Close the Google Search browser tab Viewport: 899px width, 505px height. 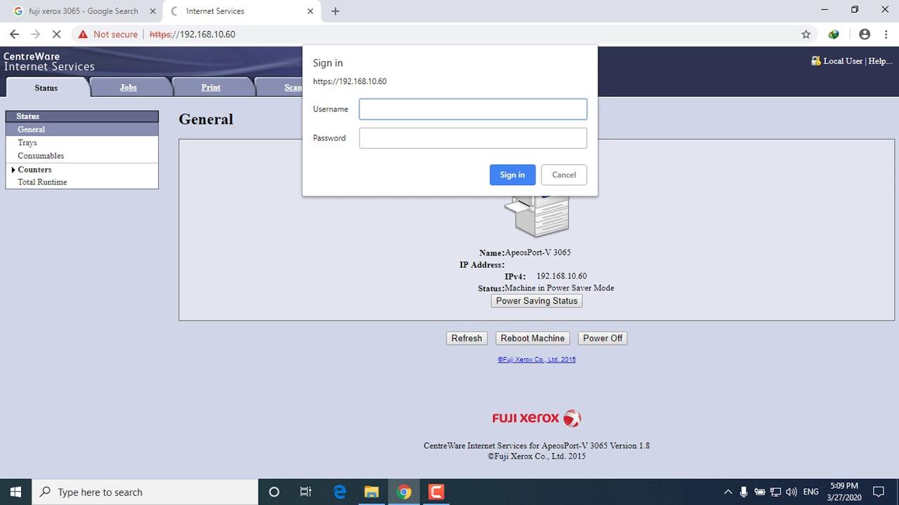pos(153,11)
